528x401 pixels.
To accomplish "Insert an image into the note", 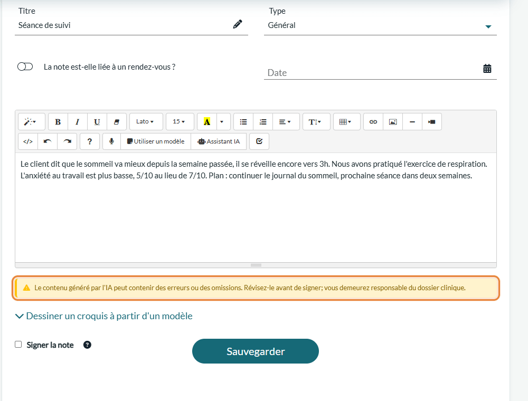I will pos(393,122).
